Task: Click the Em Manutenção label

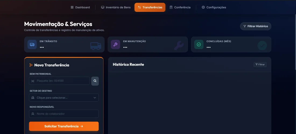Action: [x=134, y=41]
